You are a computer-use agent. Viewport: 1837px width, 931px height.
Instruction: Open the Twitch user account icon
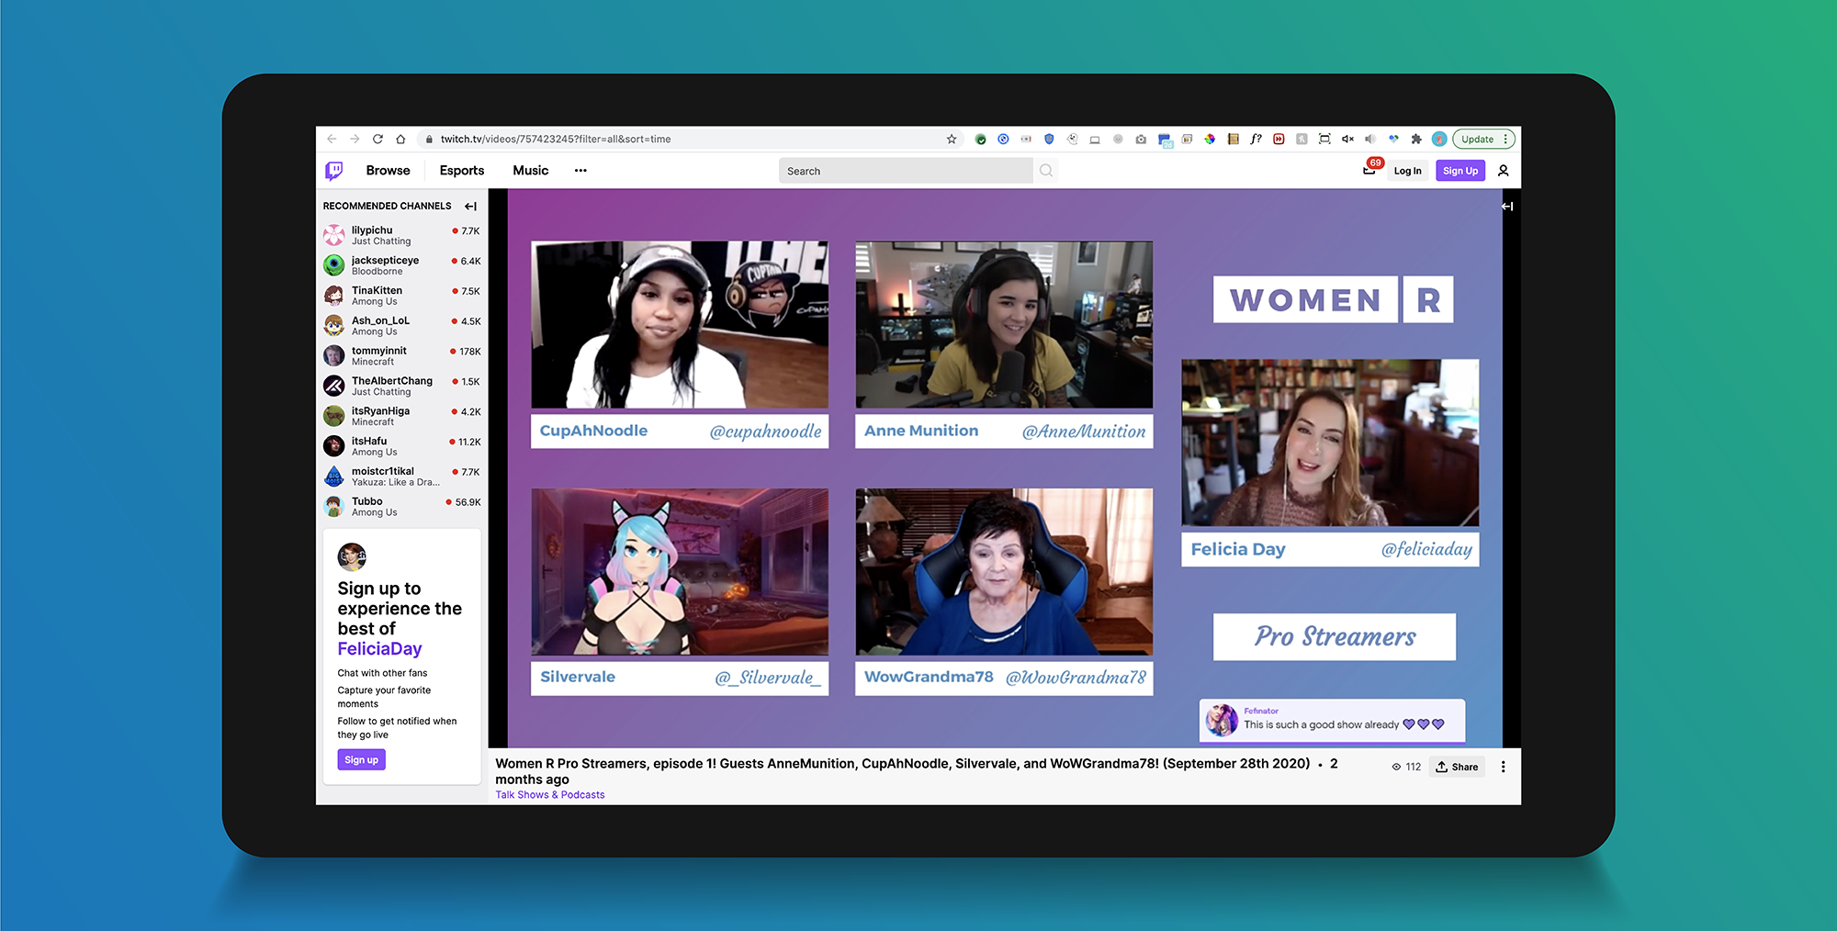(1504, 171)
